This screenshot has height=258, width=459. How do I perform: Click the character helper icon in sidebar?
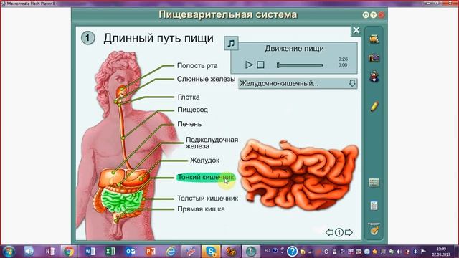(374, 77)
